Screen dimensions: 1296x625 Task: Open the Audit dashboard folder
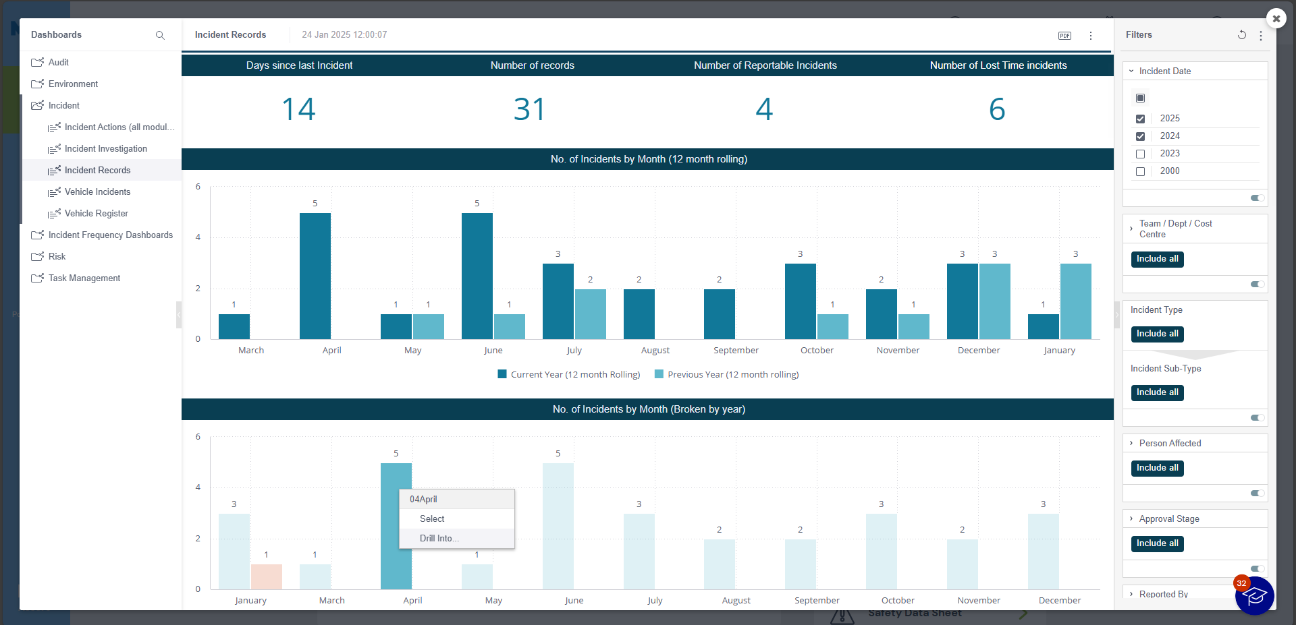58,63
